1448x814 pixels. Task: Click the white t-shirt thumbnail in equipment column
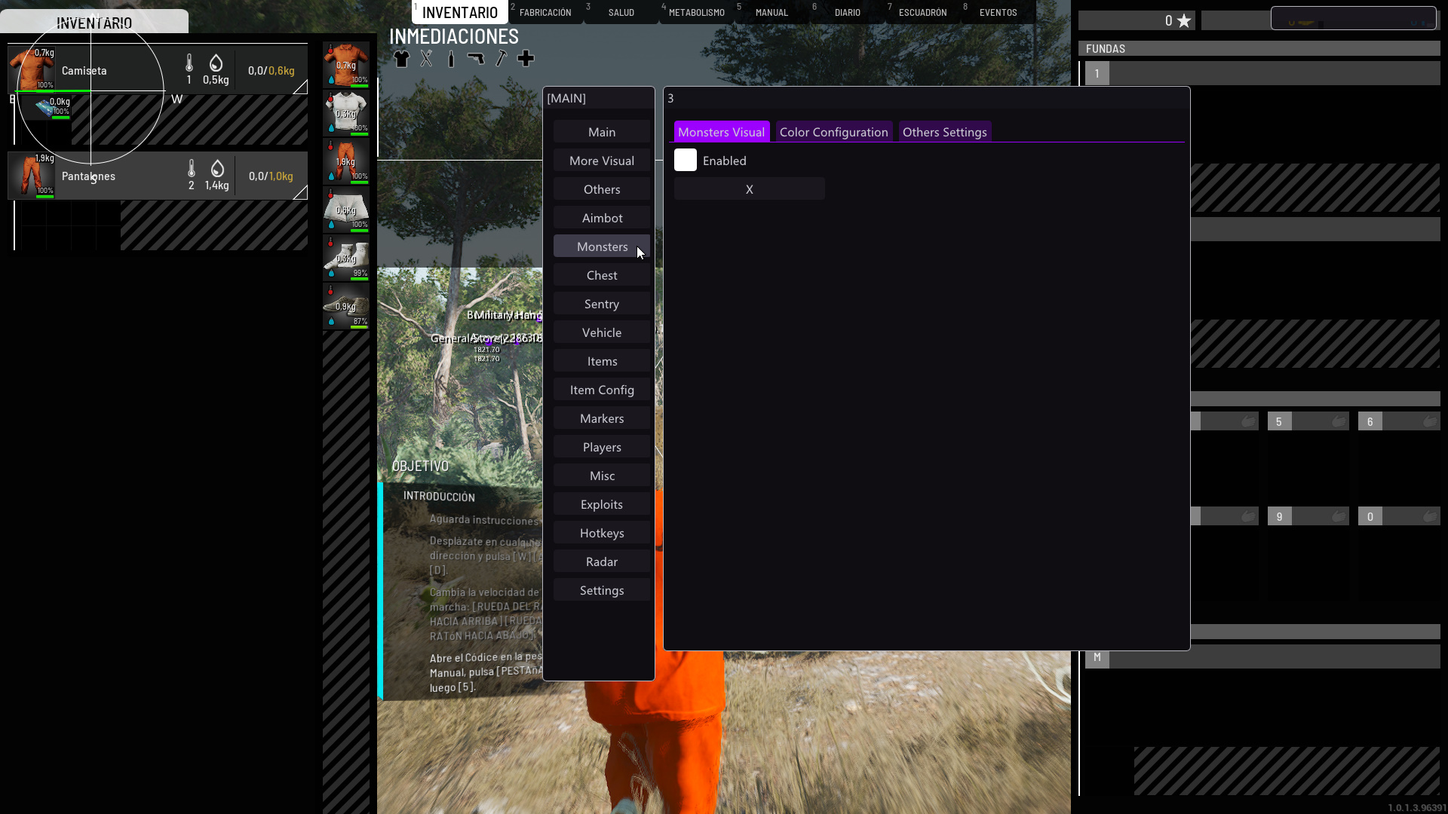coord(346,112)
